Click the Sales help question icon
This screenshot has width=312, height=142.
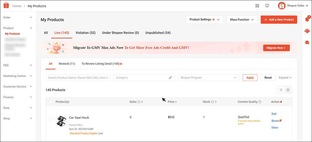pos(139,102)
